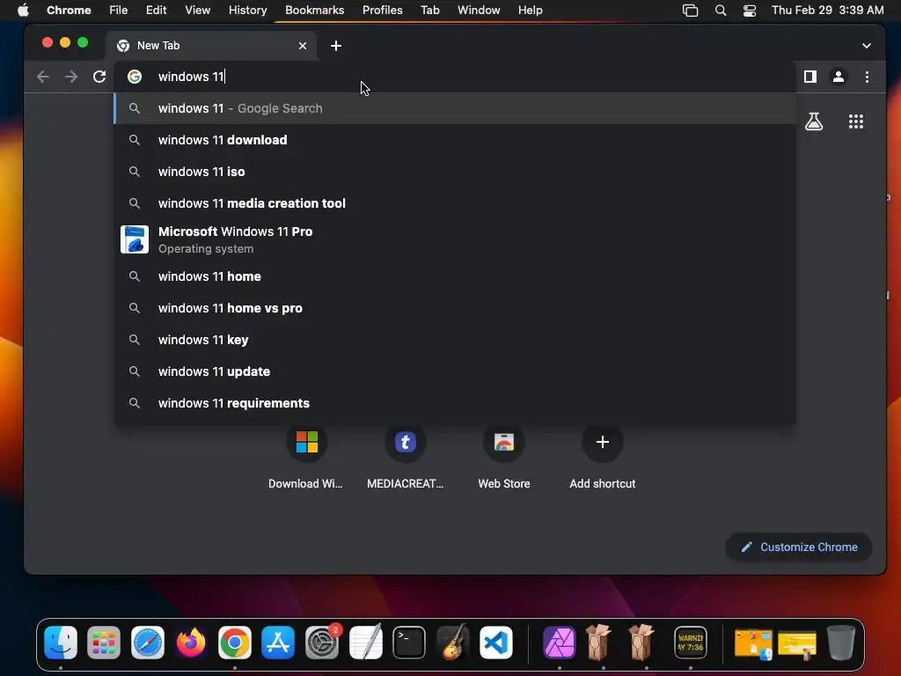Image resolution: width=901 pixels, height=676 pixels.
Task: Open a new tab with plus icon
Action: tap(336, 46)
